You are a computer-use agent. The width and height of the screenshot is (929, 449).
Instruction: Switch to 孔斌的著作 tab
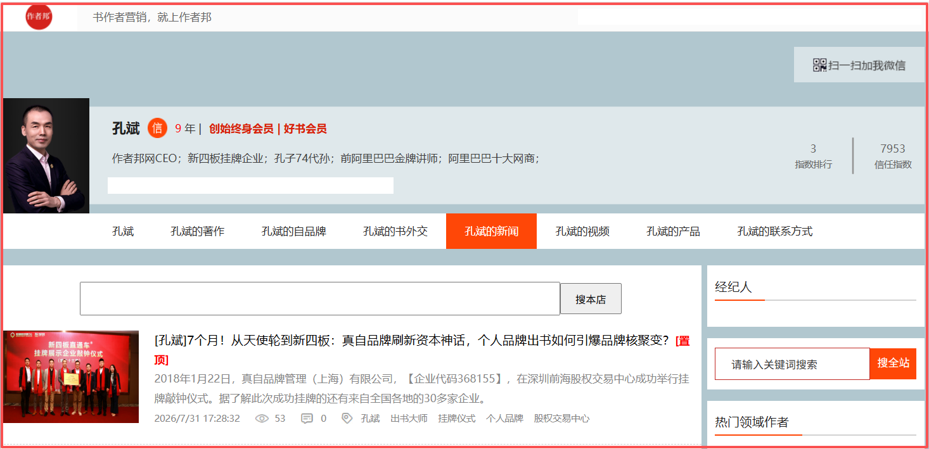197,231
